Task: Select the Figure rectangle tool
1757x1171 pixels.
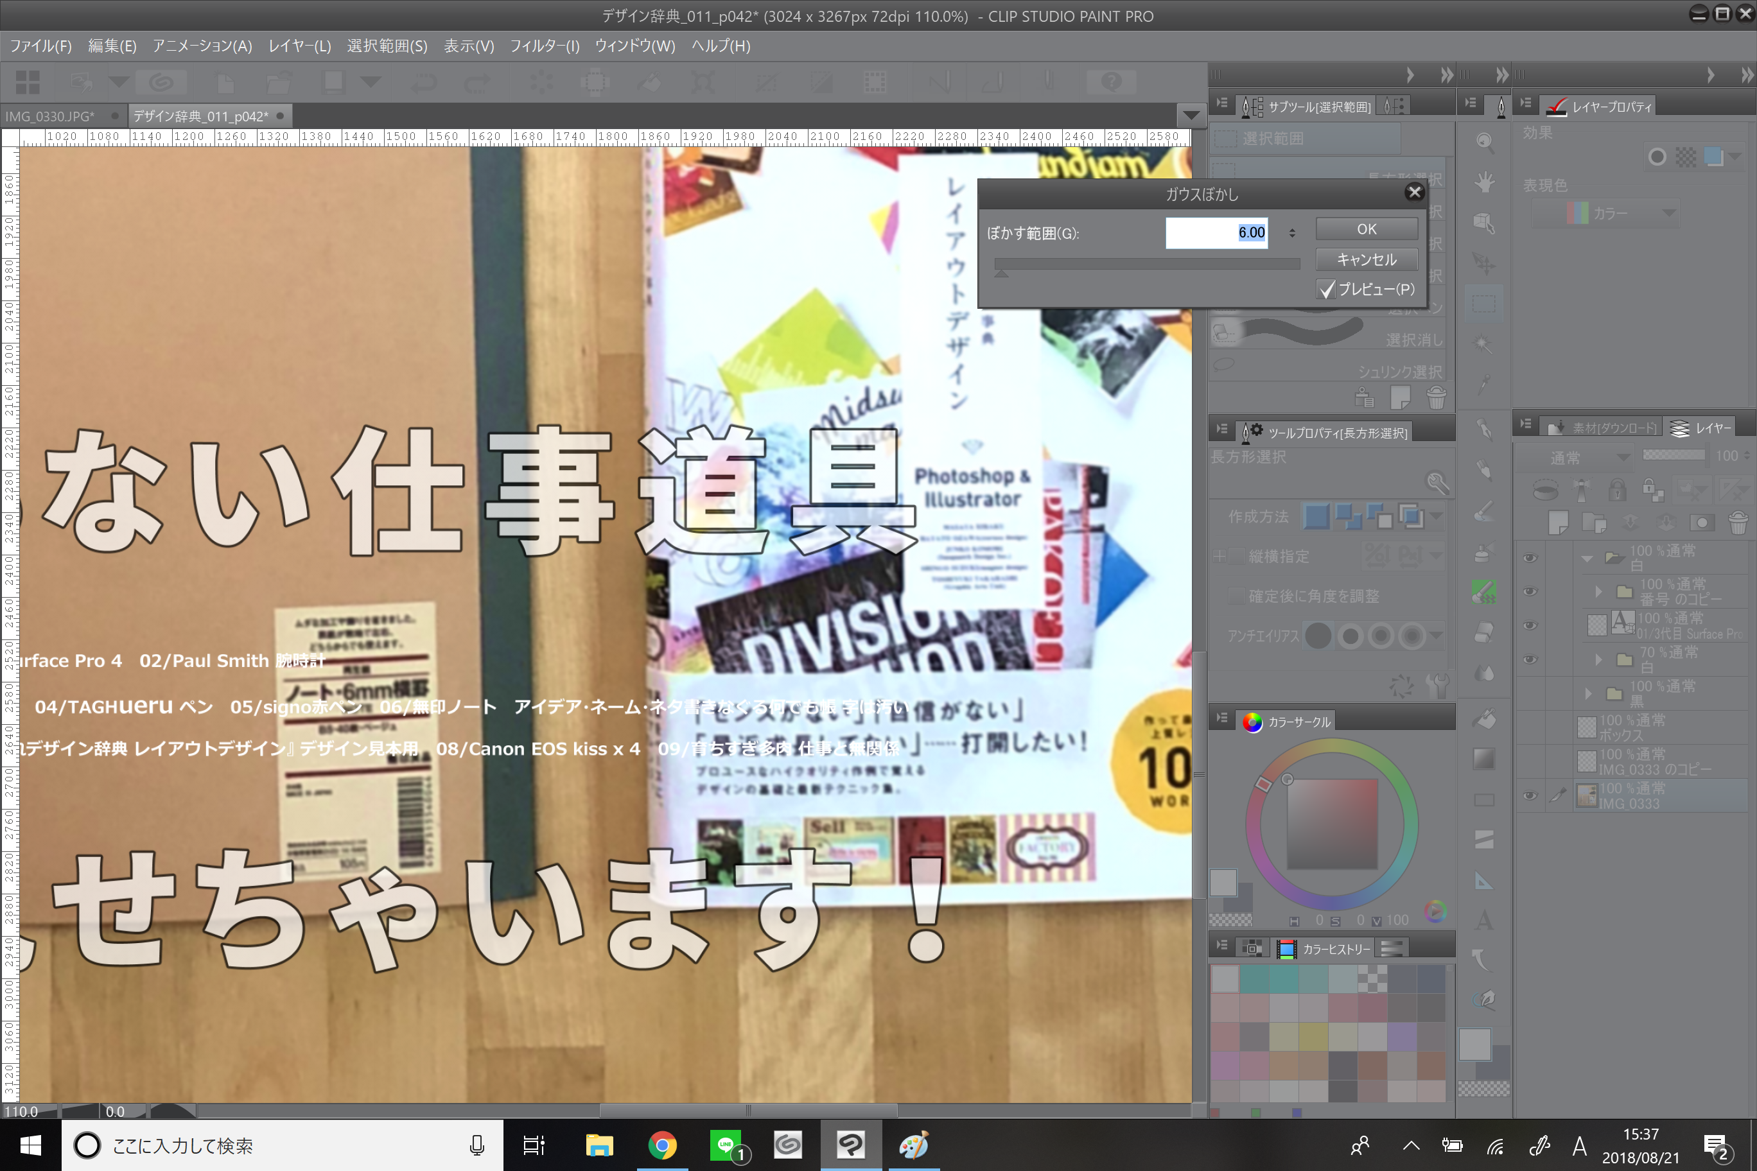Action: (1484, 800)
